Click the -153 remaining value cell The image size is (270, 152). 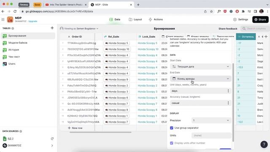[246, 68]
